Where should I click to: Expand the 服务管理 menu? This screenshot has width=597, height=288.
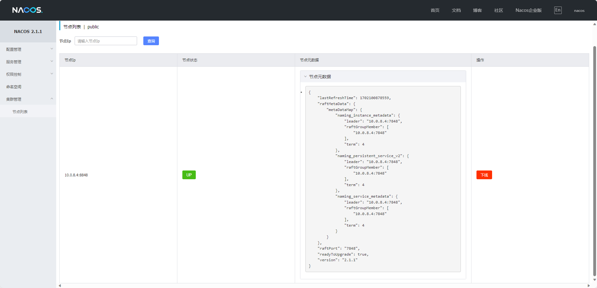click(x=28, y=62)
